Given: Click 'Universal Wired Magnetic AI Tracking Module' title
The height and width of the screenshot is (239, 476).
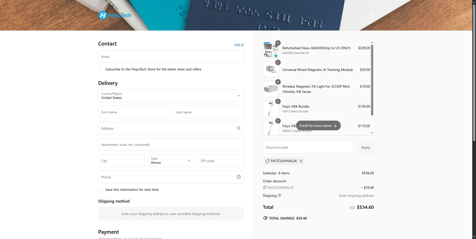Looking at the screenshot, I should click(317, 70).
